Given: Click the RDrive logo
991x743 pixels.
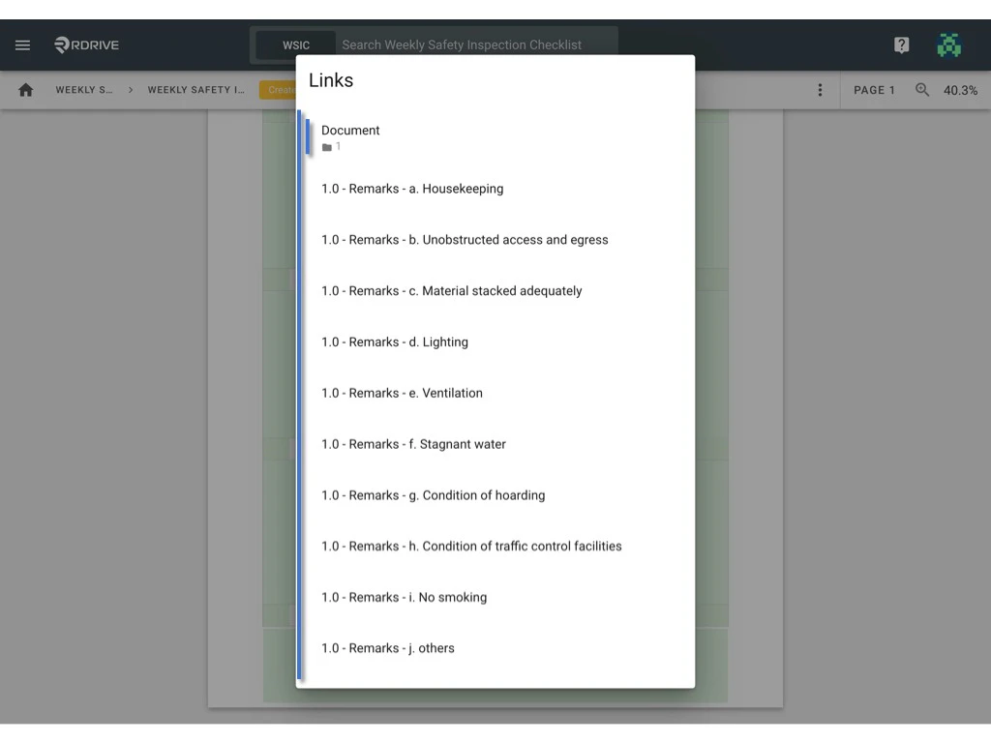Looking at the screenshot, I should (x=86, y=45).
